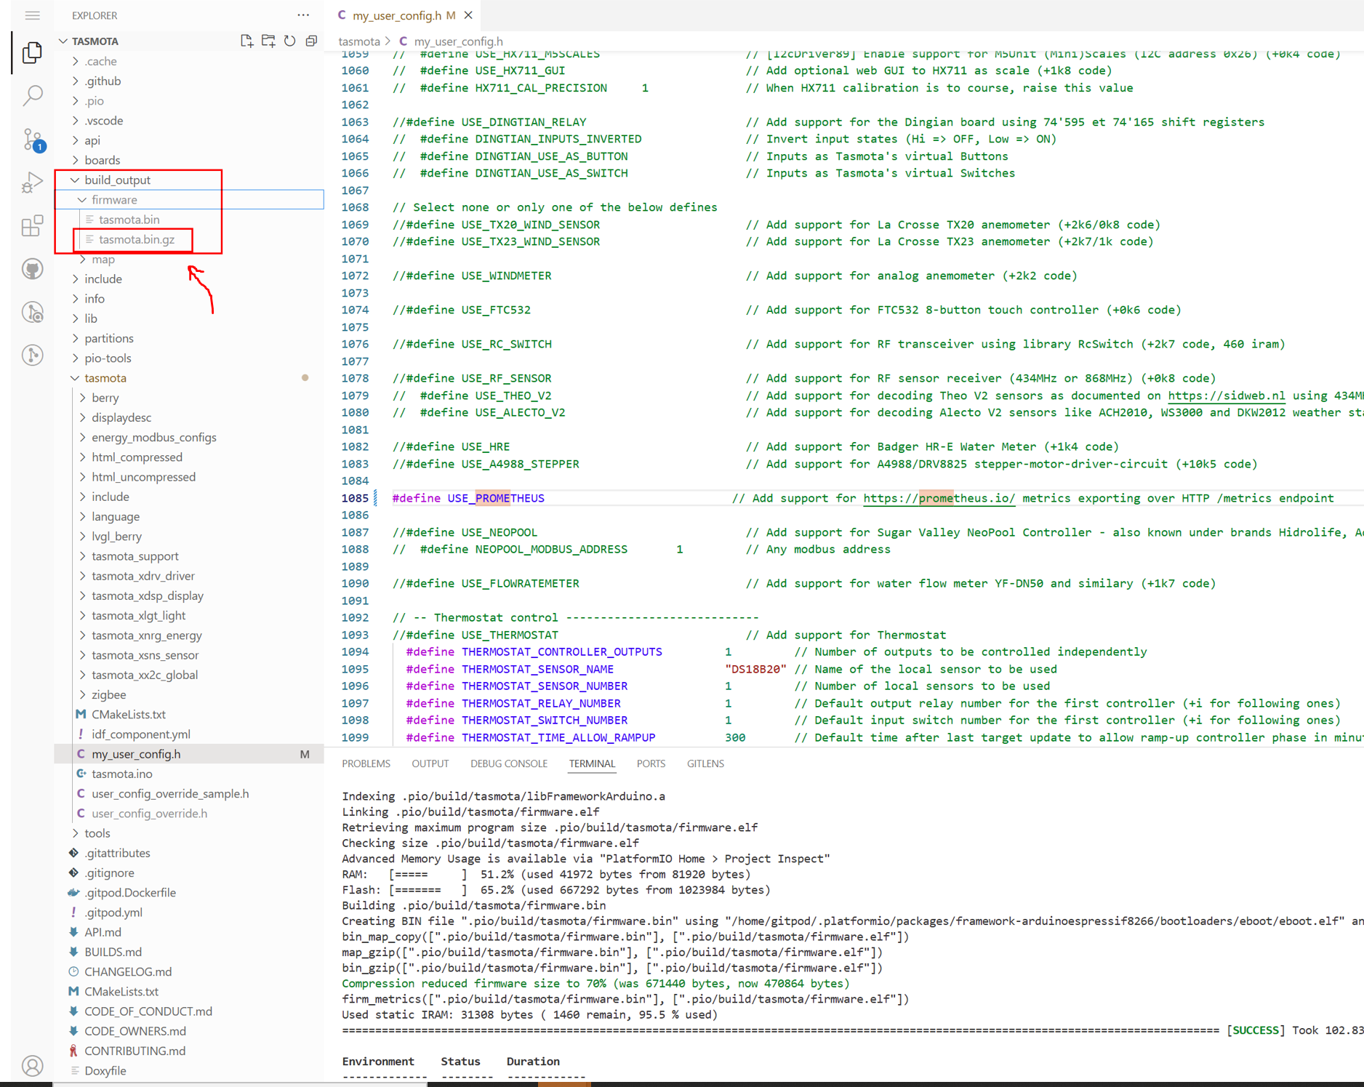The width and height of the screenshot is (1364, 1087).
Task: Follow the https://sidweb.nl link
Action: tap(1226, 396)
